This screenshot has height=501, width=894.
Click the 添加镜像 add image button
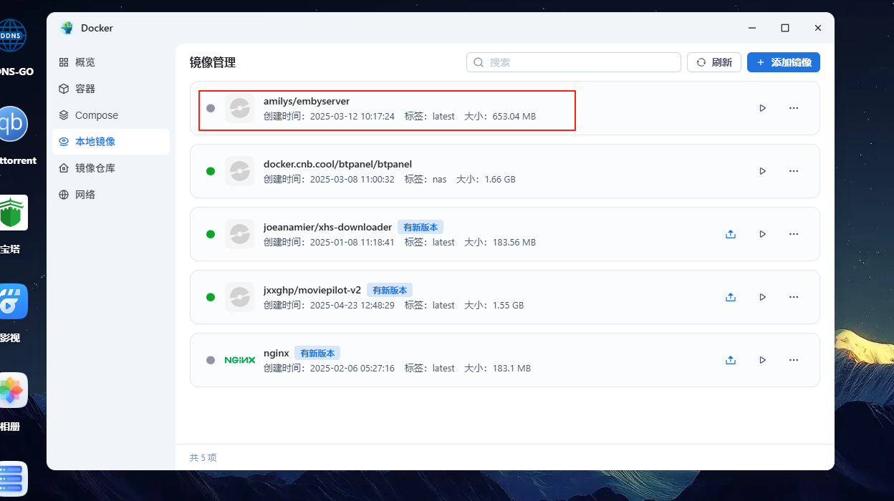[784, 62]
